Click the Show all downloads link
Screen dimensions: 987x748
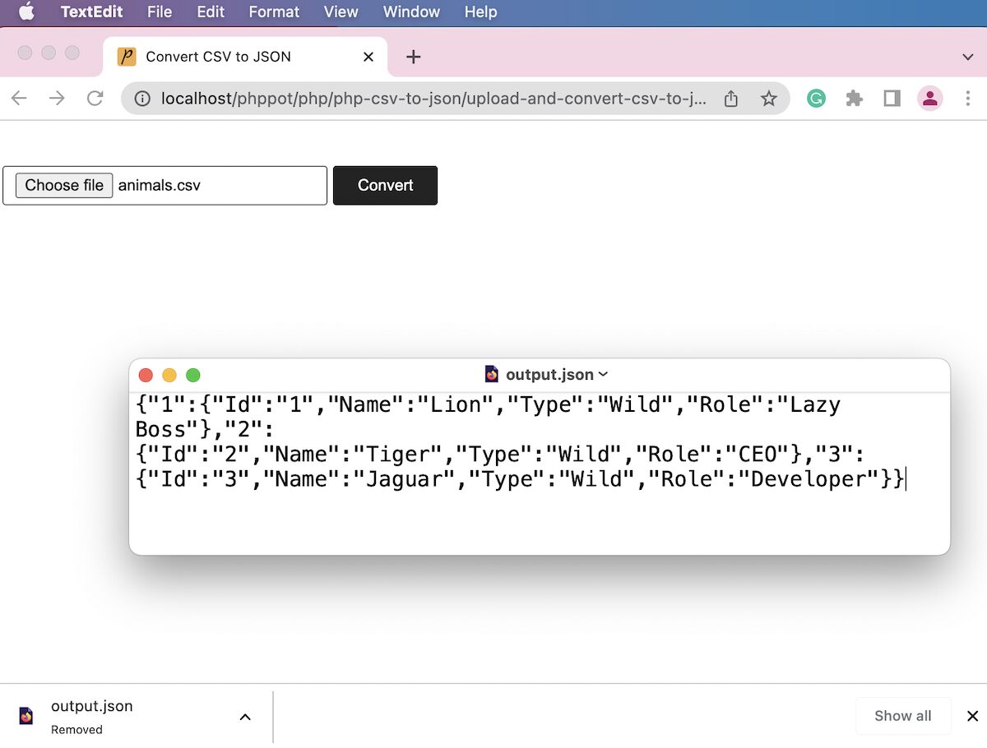[x=902, y=715]
